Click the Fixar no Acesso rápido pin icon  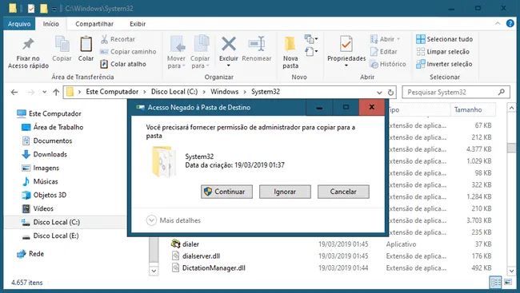(28, 44)
